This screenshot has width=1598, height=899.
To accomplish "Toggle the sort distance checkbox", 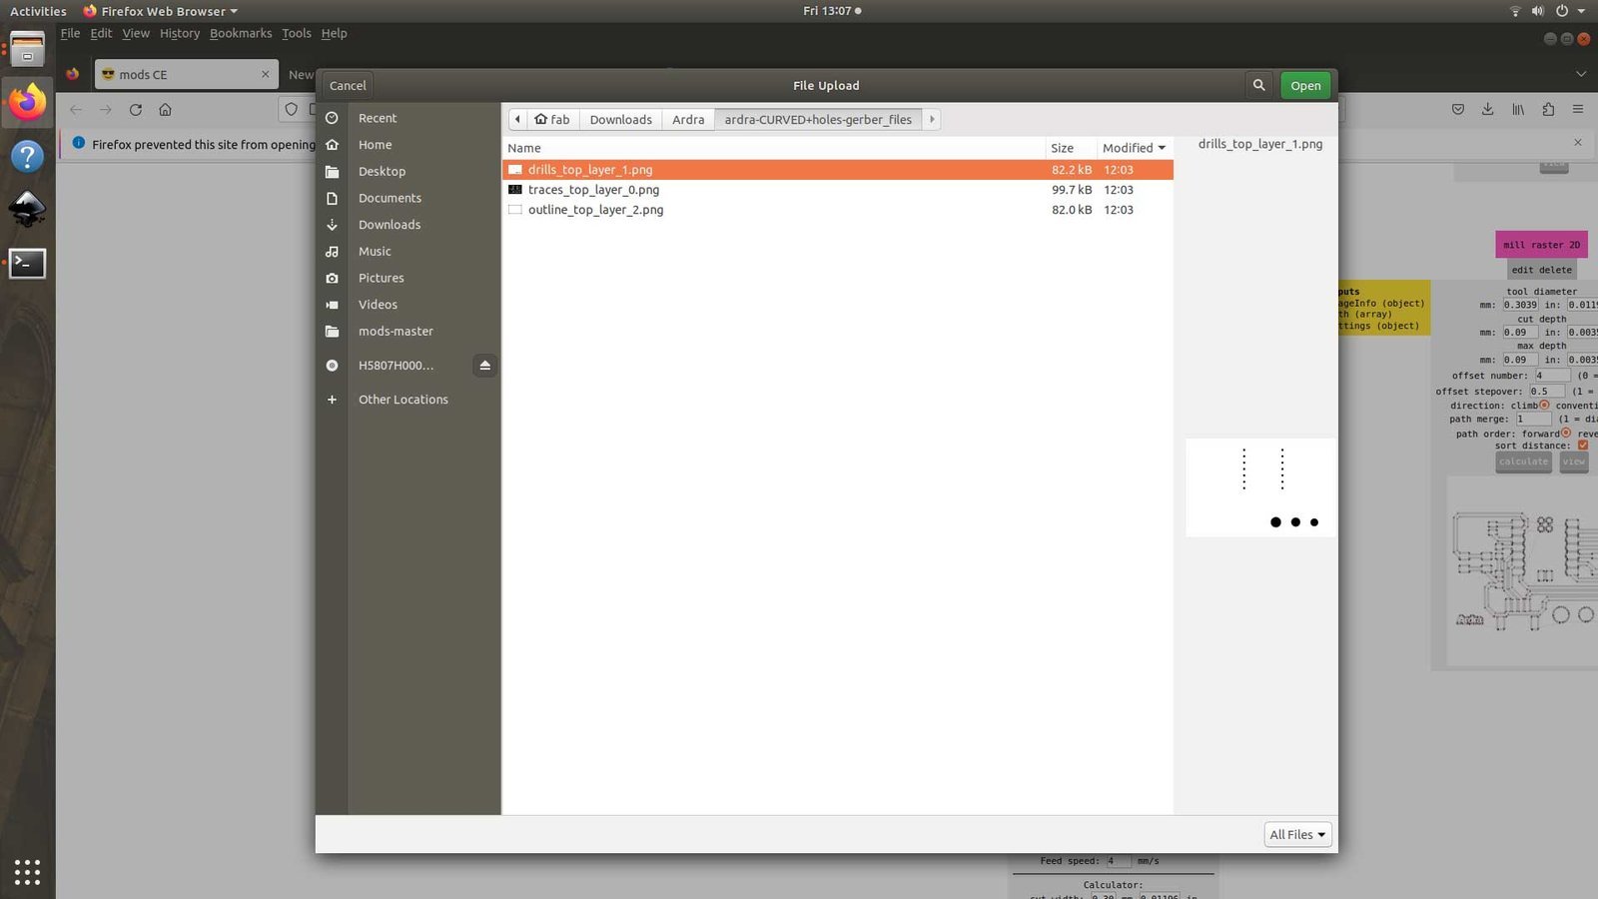I will pyautogui.click(x=1583, y=446).
